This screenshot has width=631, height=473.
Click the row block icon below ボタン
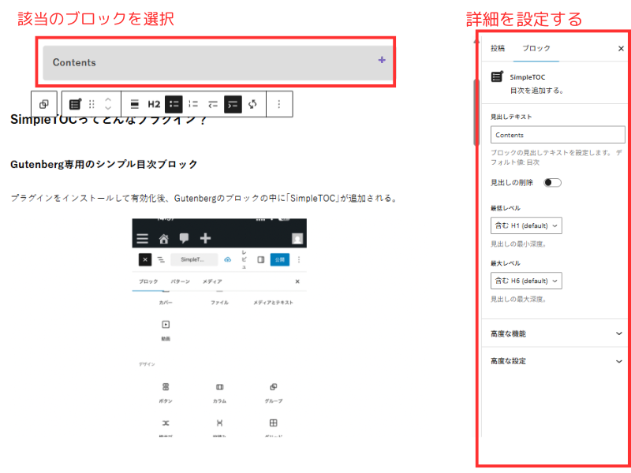coord(166,423)
